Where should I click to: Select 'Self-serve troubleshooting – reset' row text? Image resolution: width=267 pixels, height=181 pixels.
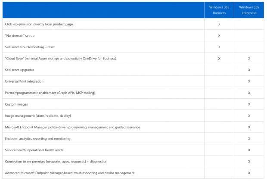point(30,47)
